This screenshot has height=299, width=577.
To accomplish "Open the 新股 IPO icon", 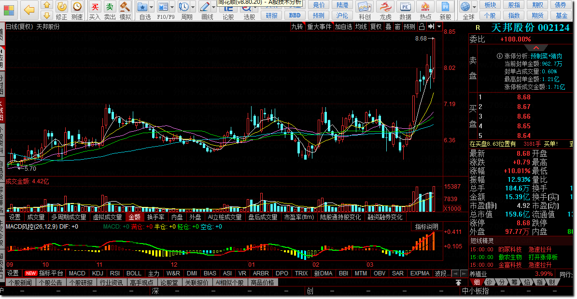I will (x=445, y=7).
